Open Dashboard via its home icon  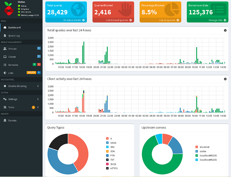coord(5,27)
